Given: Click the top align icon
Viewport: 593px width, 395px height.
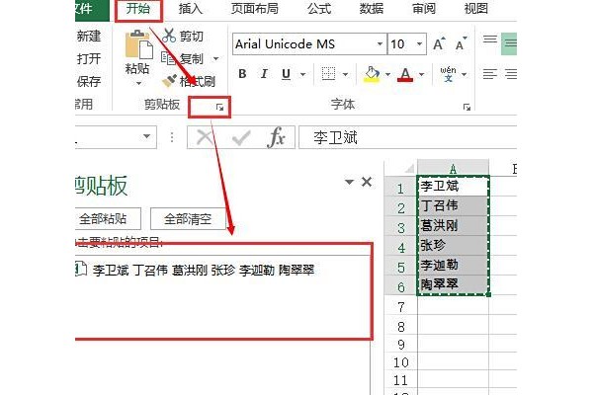Looking at the screenshot, I should [490, 39].
